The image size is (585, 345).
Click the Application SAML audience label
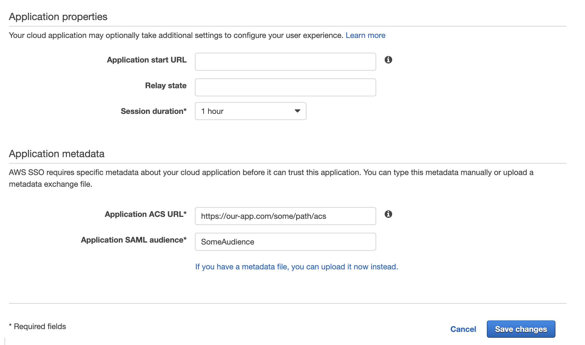[x=134, y=240]
